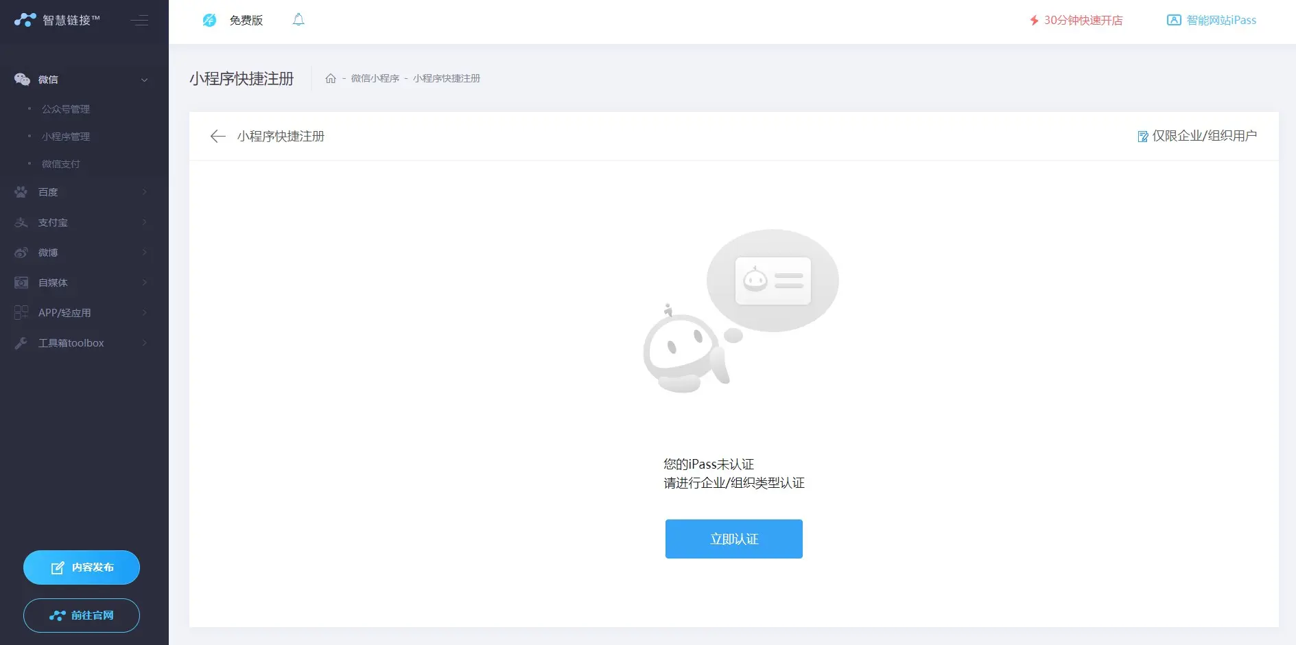Viewport: 1296px width, 645px height.
Task: Click the home icon in breadcrumb
Action: pyautogui.click(x=331, y=78)
